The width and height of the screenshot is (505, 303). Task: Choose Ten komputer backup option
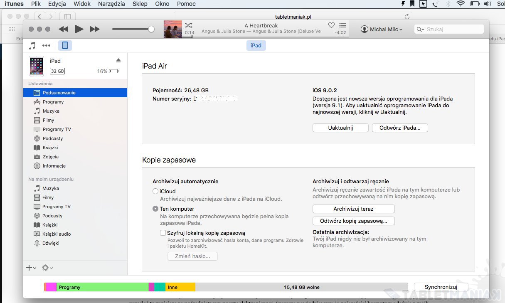[x=155, y=209]
